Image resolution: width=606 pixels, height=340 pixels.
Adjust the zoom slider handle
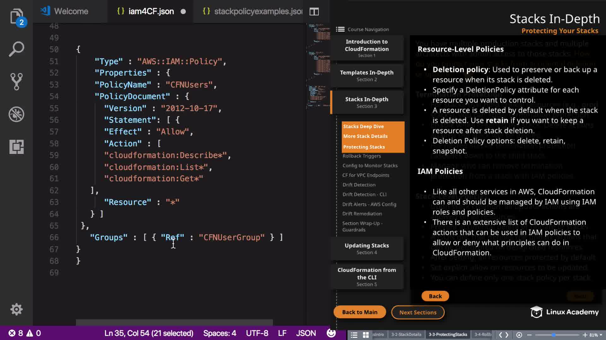(x=554, y=335)
